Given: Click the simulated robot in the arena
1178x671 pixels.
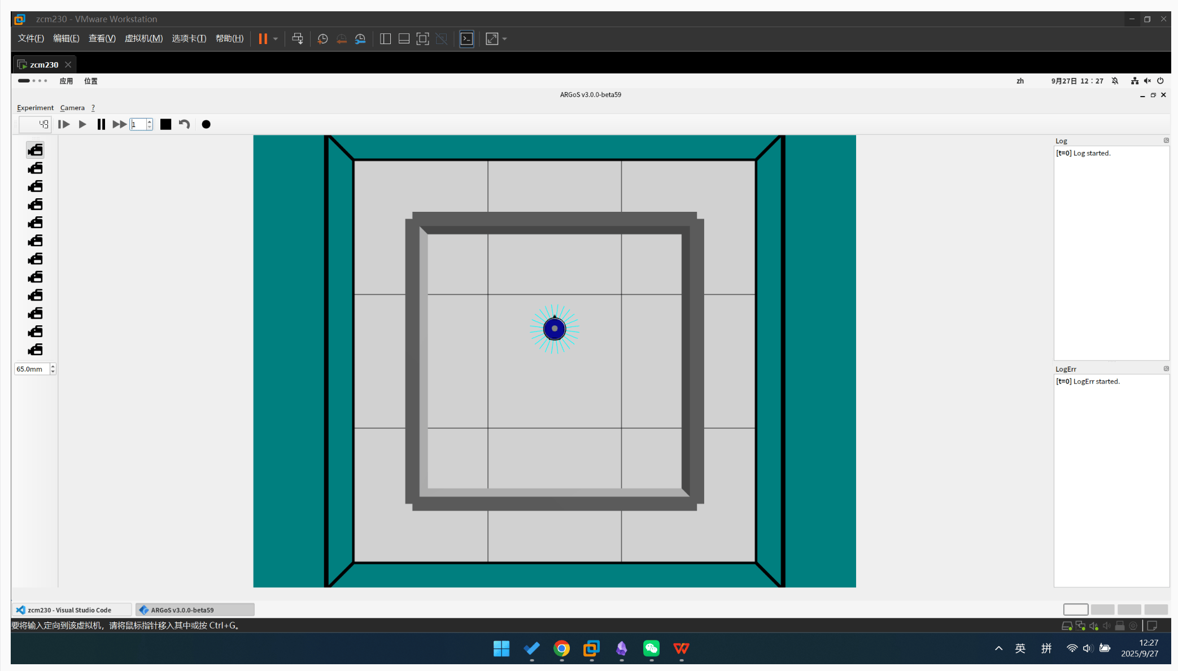Looking at the screenshot, I should 555,329.
